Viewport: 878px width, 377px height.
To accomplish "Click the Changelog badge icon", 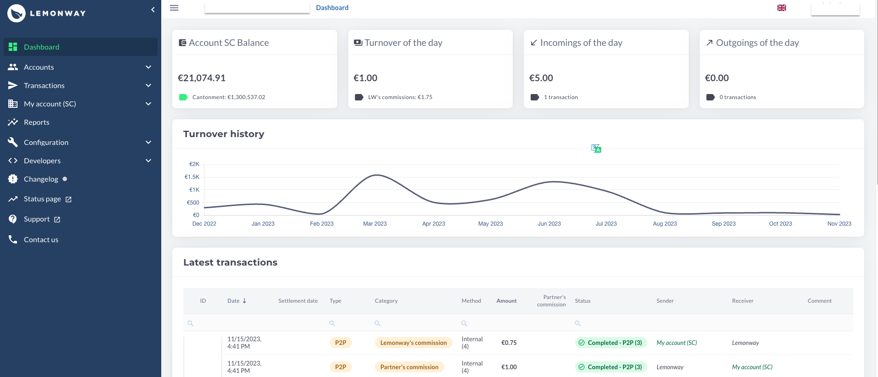I will pos(13,179).
